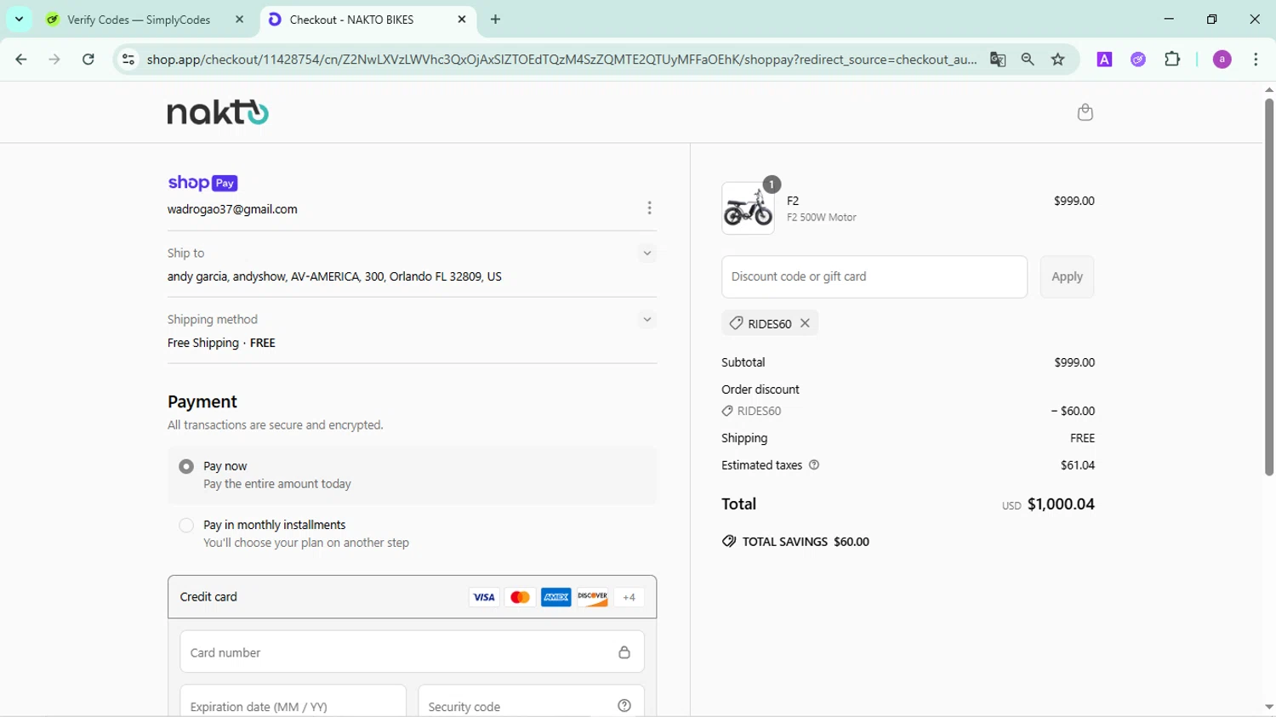Click the Visa card logo
Viewport: 1276px width, 717px height.
tap(484, 597)
